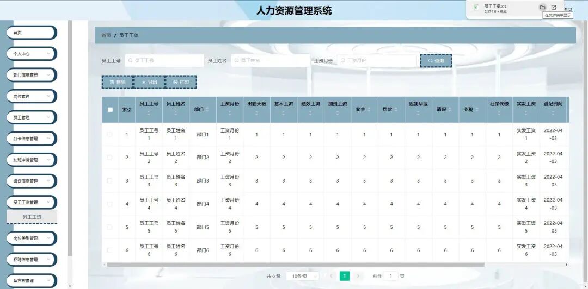The image size is (588, 289).
Task: Sort table by 请假 column
Action: [x=450, y=110]
